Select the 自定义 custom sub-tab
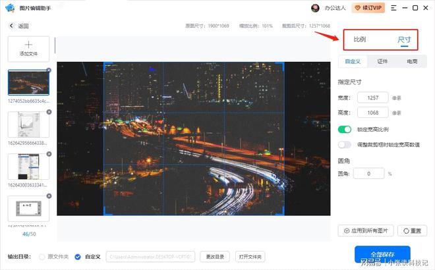Viewport: 435px width, 270px height. coord(353,61)
